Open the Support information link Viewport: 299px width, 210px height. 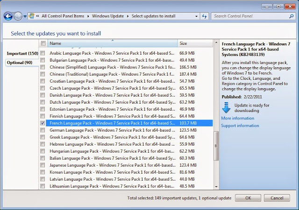click(240, 126)
